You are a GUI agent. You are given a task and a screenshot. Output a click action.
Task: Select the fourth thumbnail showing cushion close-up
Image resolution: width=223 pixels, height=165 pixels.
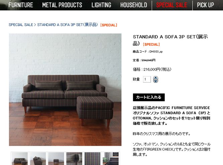pos(74,159)
